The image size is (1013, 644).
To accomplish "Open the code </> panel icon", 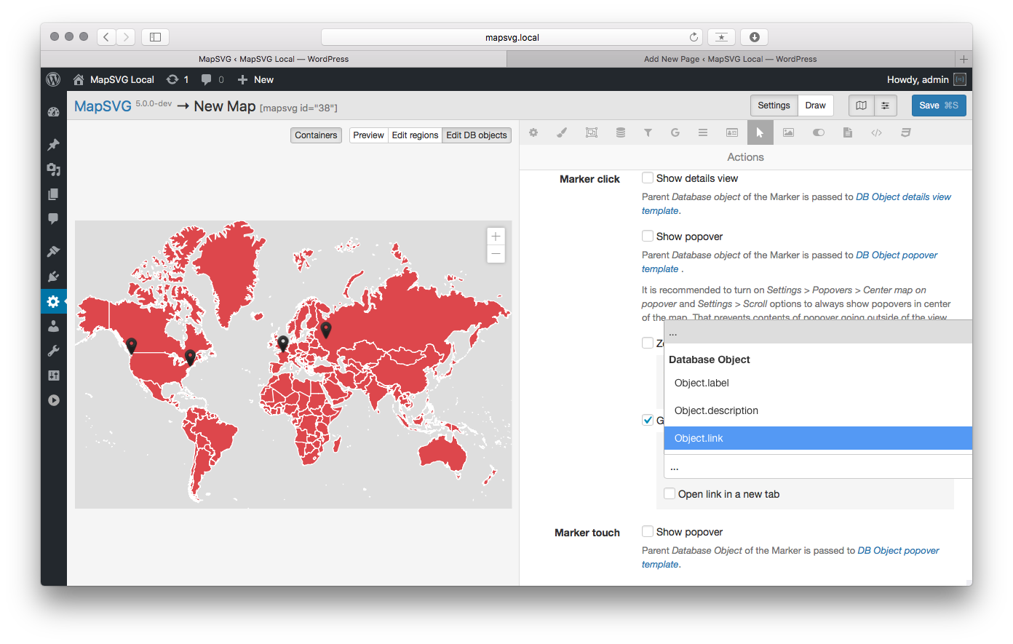I will click(x=875, y=132).
